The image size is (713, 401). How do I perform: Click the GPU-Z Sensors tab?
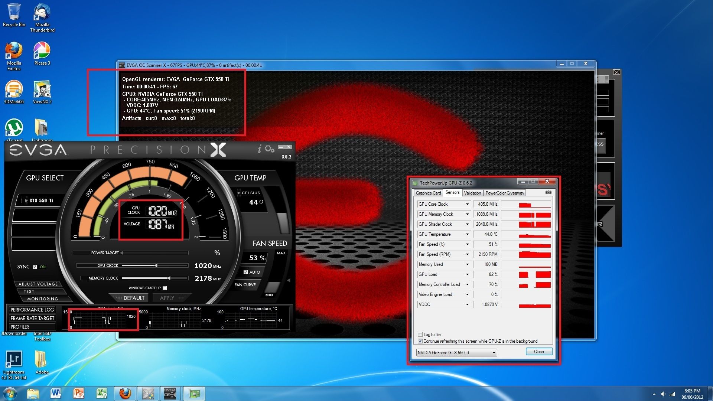(451, 192)
